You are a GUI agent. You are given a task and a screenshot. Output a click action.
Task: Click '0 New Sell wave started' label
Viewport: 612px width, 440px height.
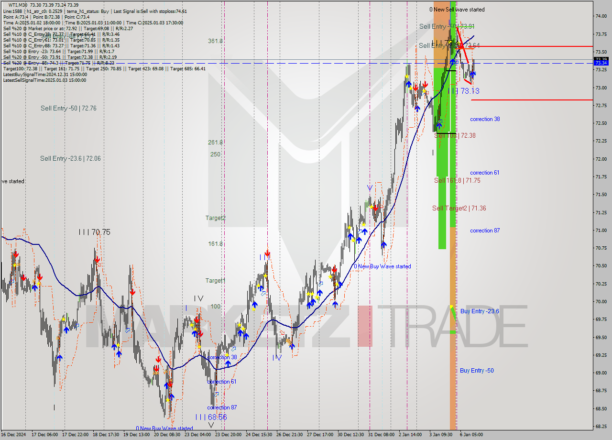click(x=457, y=10)
